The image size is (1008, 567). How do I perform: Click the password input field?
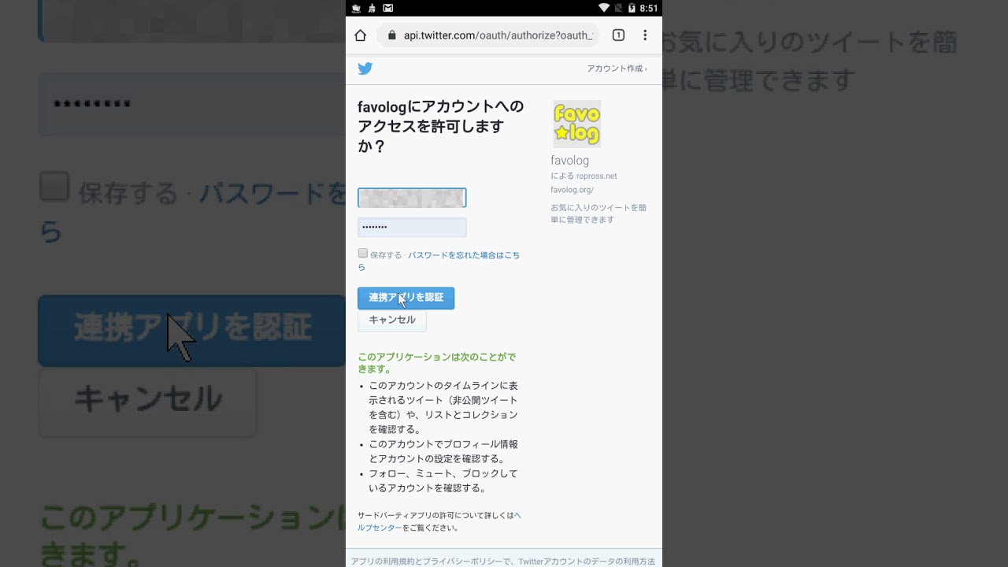point(412,228)
